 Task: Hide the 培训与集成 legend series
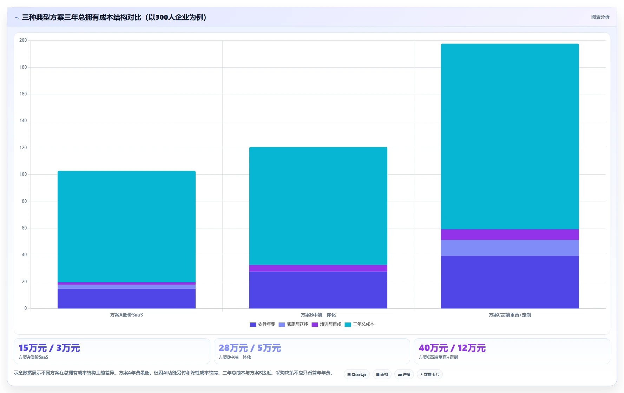(327, 325)
